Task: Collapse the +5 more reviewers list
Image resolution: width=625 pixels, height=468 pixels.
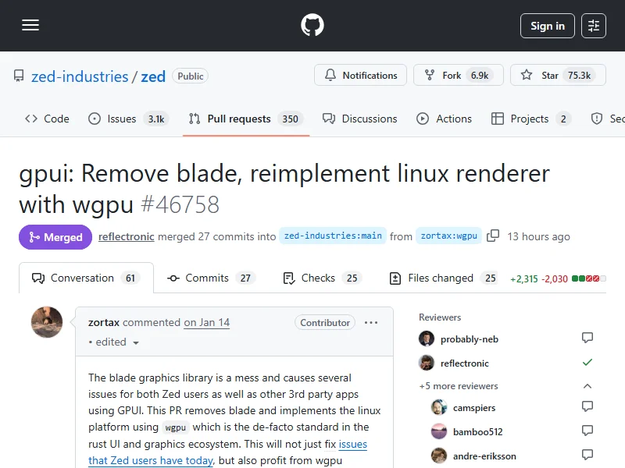Action: 587,386
